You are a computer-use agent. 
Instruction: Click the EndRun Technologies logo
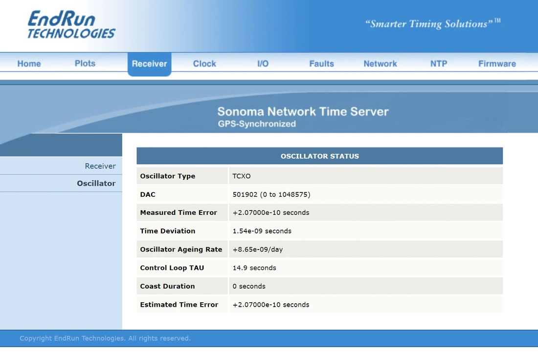coord(71,24)
